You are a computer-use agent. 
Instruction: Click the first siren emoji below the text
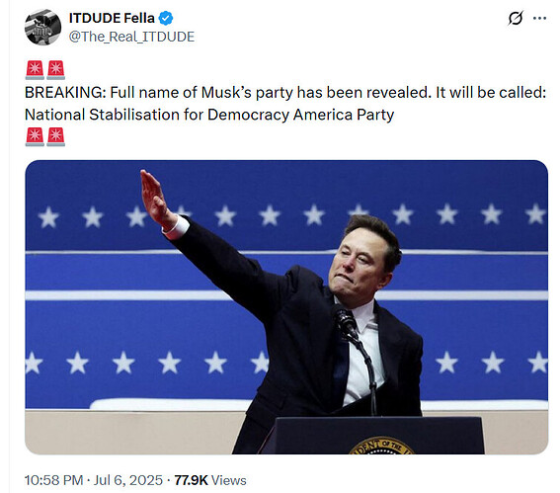click(35, 136)
